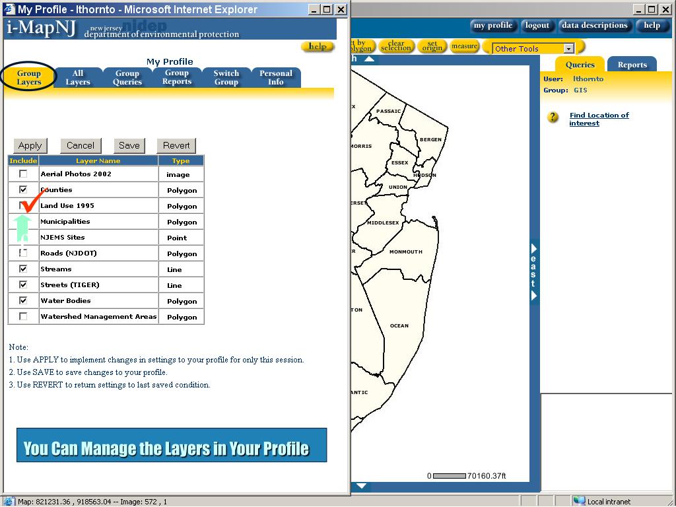
Task: Click the Land Use 1995 layer name
Action: tap(67, 206)
